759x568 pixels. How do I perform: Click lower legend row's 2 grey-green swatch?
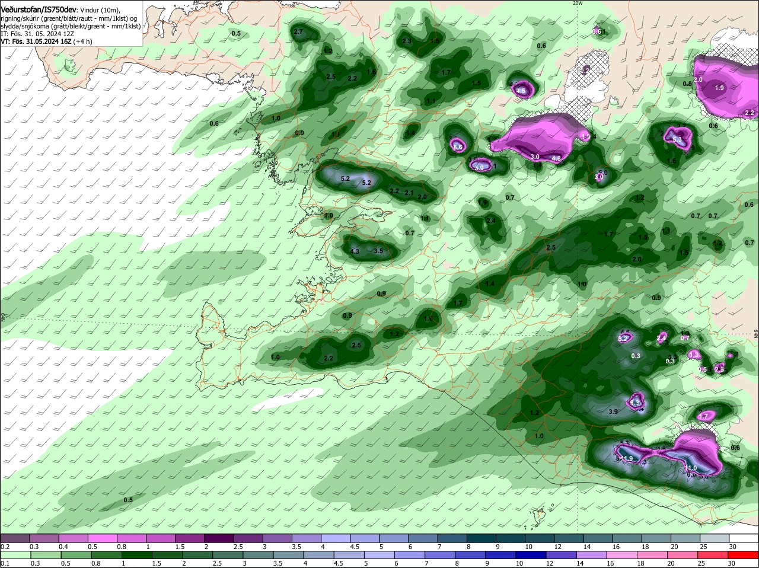[197, 555]
